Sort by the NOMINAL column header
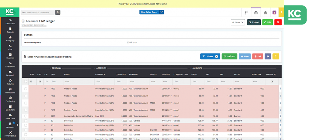Screen dimensions: 310x140 click(x=134, y=75)
